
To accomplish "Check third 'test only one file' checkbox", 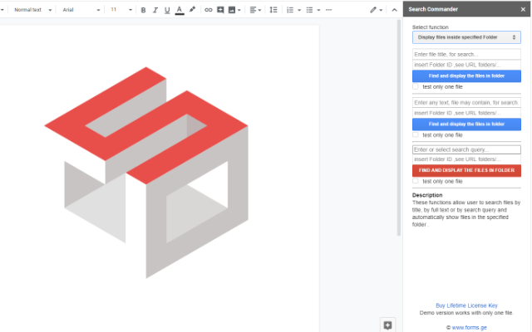I will [416, 181].
